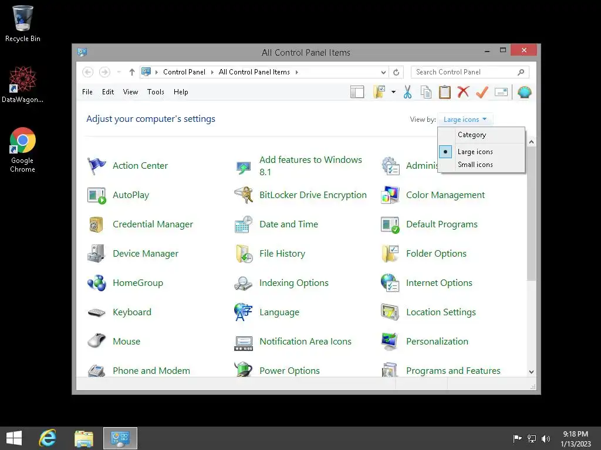
Task: Click the preview pane layout toolbar icon
Action: coord(357,92)
